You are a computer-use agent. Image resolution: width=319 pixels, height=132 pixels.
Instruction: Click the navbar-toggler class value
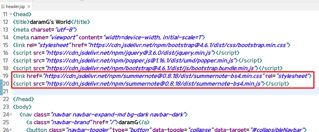89,130
